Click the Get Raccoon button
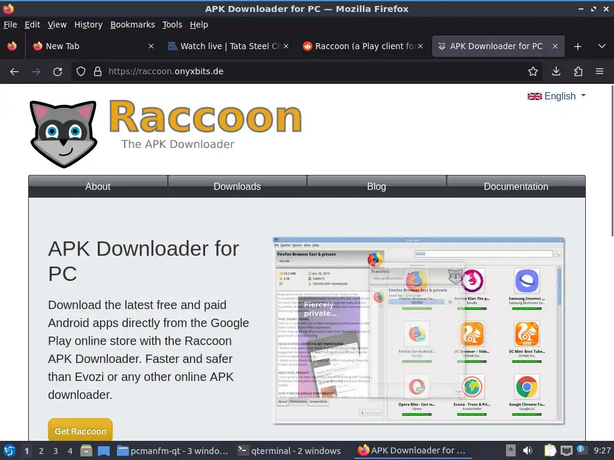 pos(80,431)
